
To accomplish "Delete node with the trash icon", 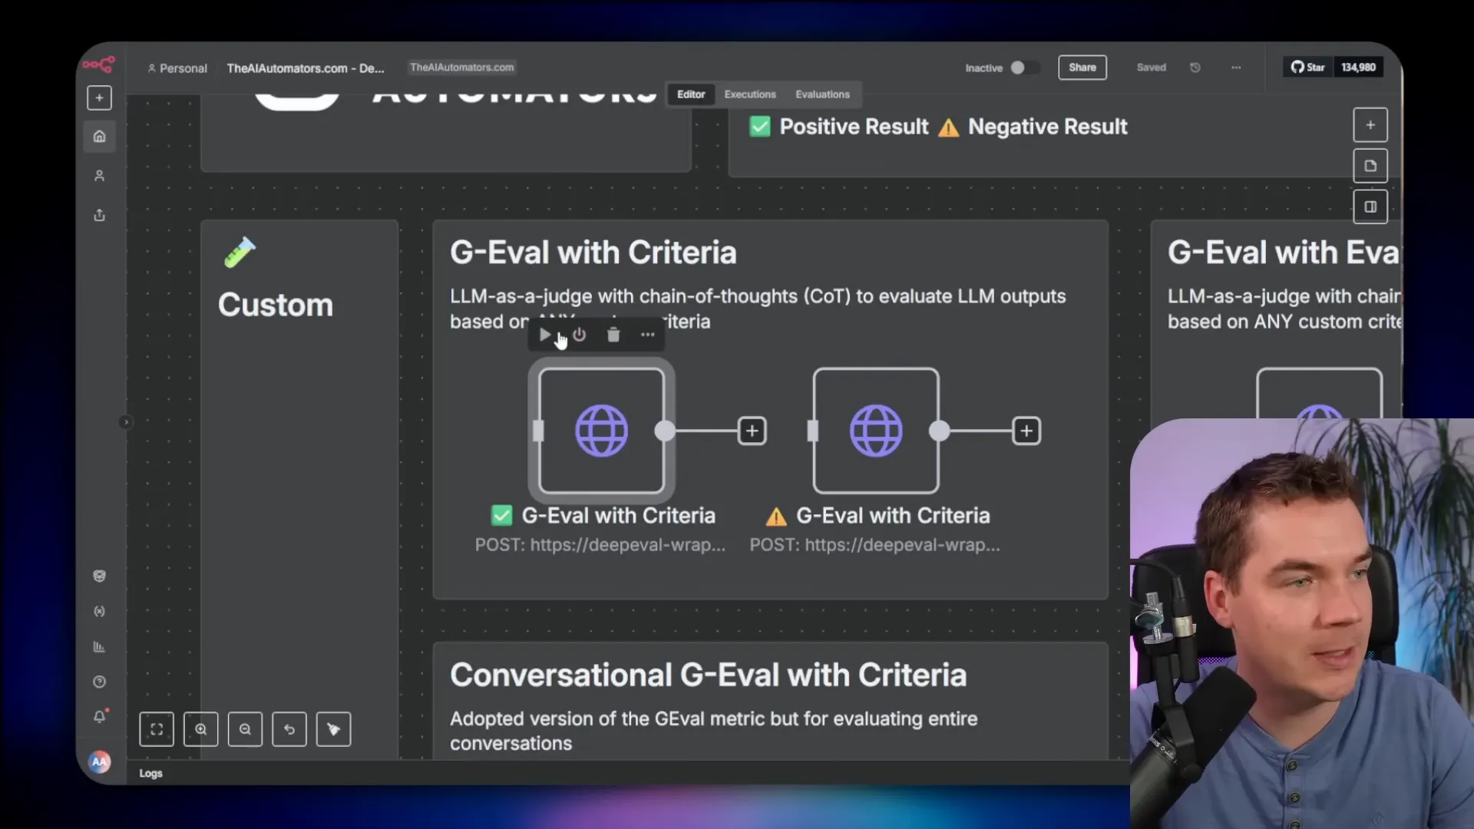I will [613, 335].
